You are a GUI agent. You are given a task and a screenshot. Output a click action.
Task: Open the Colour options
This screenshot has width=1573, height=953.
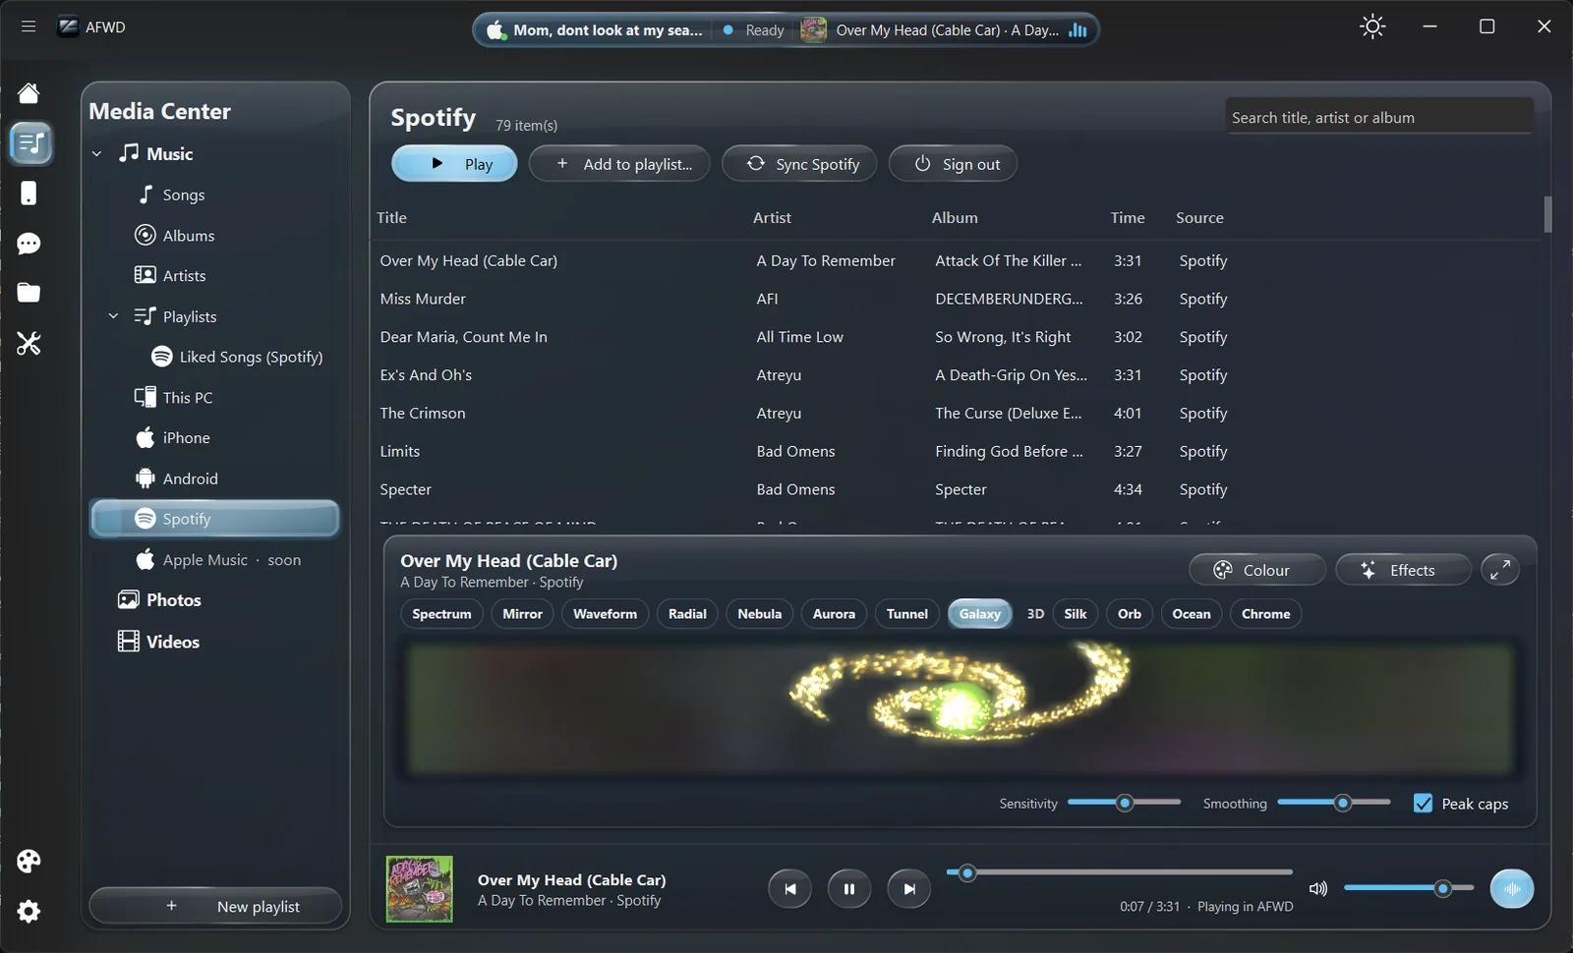1257,570
